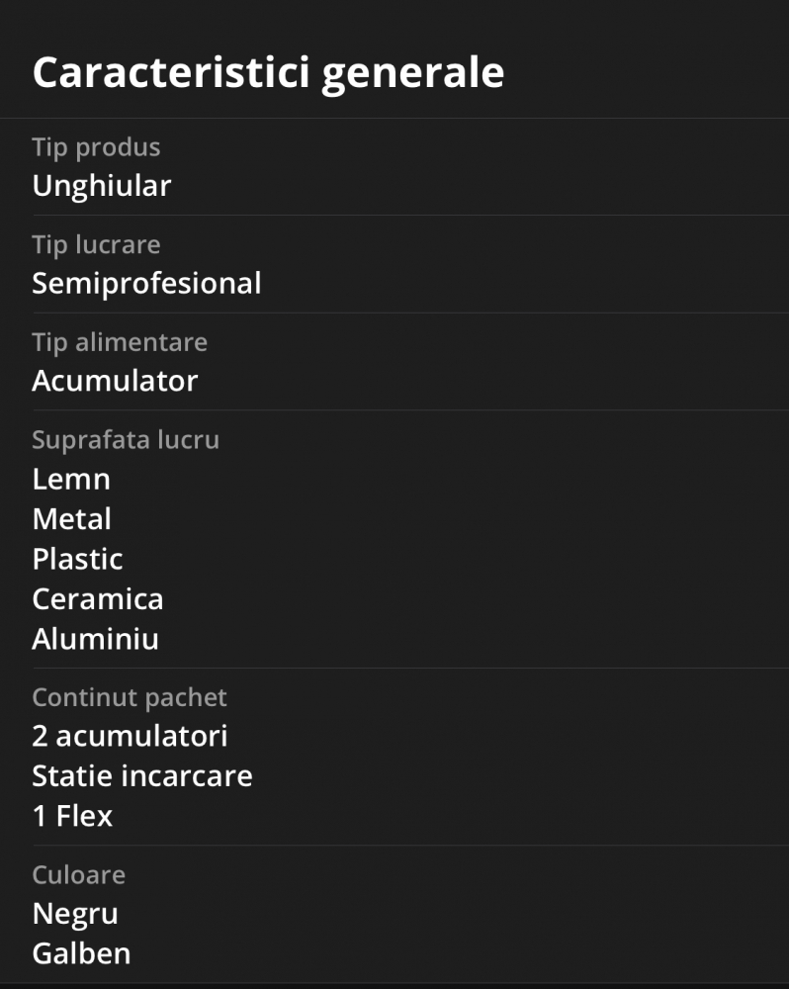
Task: Select the "Negru" color value
Action: click(75, 914)
